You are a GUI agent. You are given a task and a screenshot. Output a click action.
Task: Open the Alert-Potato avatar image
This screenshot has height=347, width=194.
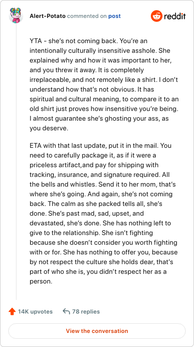coord(16,16)
